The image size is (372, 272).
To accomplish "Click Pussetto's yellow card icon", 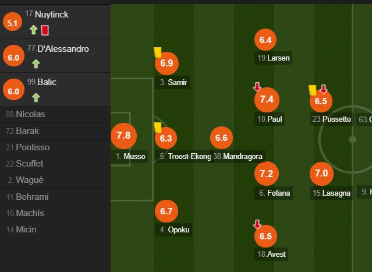I will [x=313, y=90].
